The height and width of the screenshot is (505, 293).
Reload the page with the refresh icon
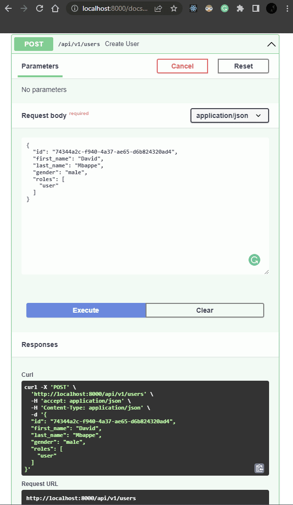tap(39, 8)
